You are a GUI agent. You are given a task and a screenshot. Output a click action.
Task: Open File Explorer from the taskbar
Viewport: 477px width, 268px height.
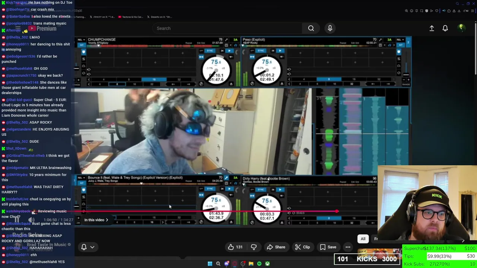pyautogui.click(x=251, y=264)
